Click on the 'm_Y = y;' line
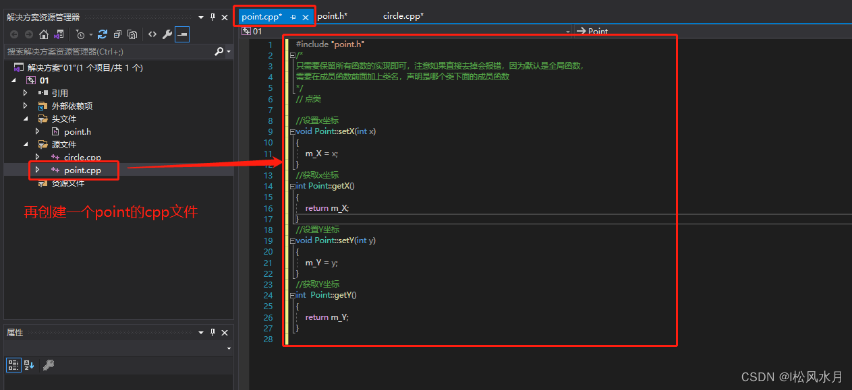Viewport: 852px width, 390px height. click(322, 263)
